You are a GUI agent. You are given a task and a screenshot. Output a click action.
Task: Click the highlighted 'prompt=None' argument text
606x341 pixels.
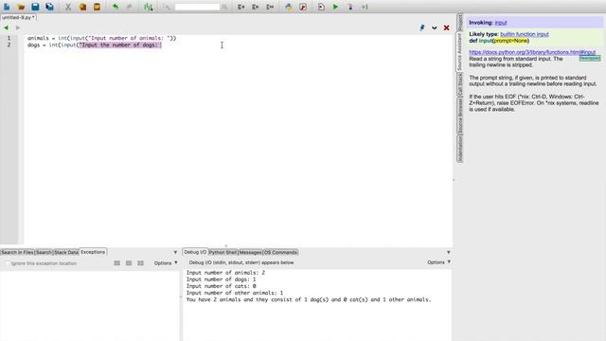click(x=510, y=41)
